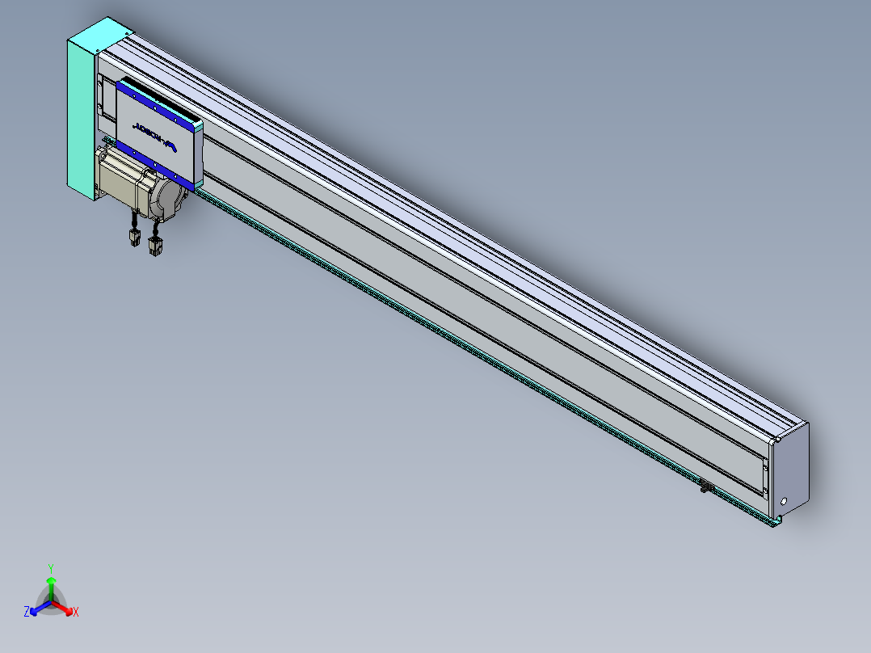The width and height of the screenshot is (871, 653).
Task: Click the left motor cable connector
Action: pyautogui.click(x=134, y=236)
